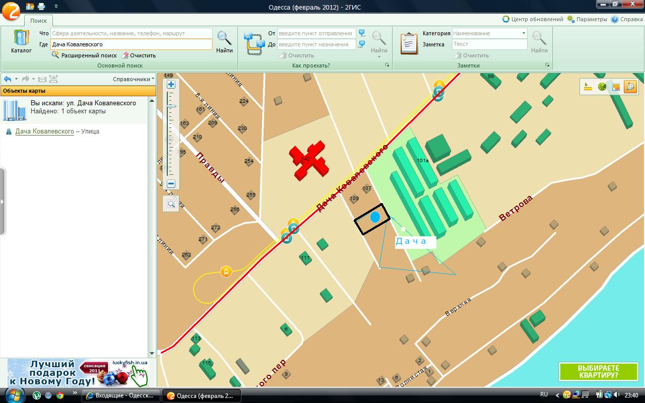Viewport: 645px width, 403px height.
Task: Select the ruler distance measurement tool
Action: click(x=588, y=87)
